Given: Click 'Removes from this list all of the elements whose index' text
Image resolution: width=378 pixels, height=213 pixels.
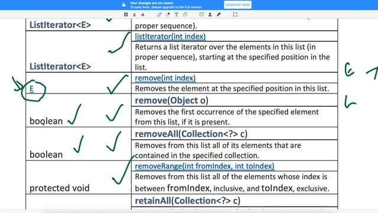Looking at the screenshot, I should click(x=232, y=183).
